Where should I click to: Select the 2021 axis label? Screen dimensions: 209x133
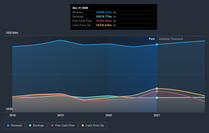[157, 115]
